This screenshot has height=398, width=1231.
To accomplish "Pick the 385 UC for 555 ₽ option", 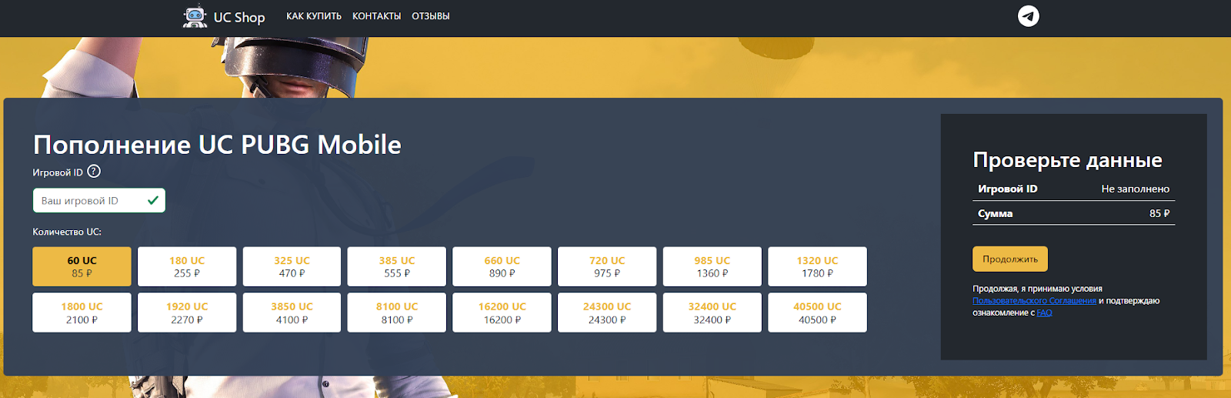I will click(397, 266).
